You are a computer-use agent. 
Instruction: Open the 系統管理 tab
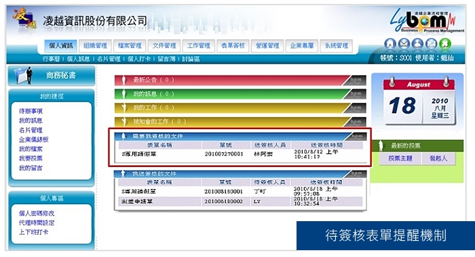click(337, 46)
